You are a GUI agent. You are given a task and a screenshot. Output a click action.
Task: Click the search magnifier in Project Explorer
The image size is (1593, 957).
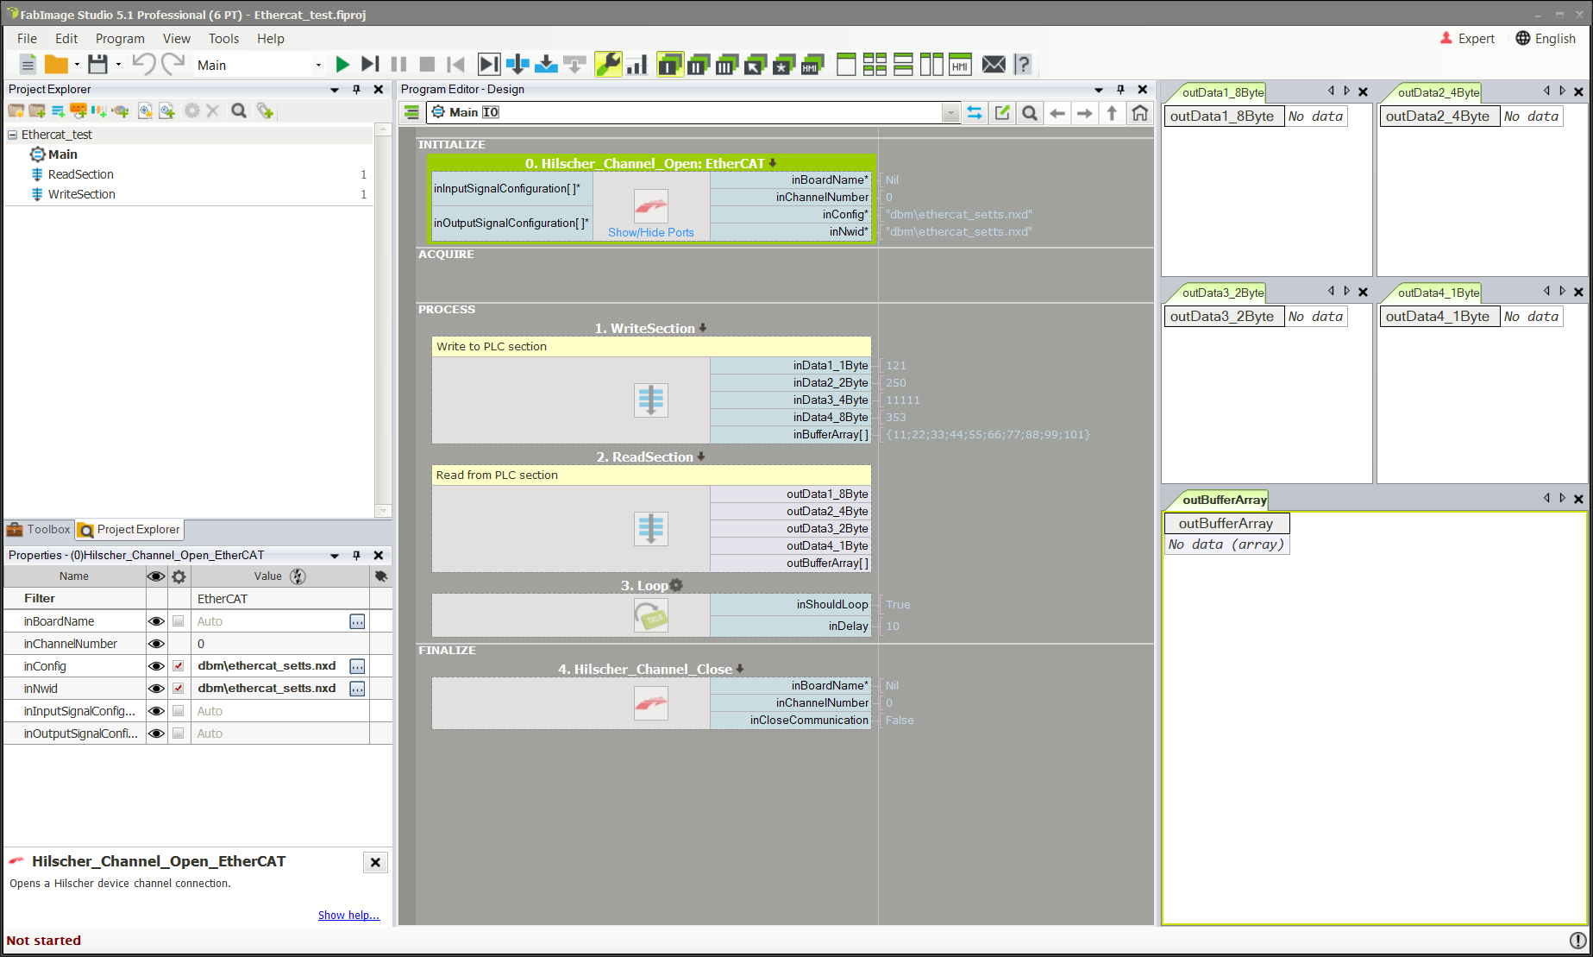pyautogui.click(x=239, y=110)
